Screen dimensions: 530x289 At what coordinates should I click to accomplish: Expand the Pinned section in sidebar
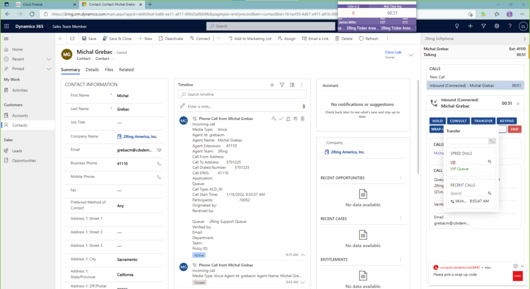tap(49, 69)
